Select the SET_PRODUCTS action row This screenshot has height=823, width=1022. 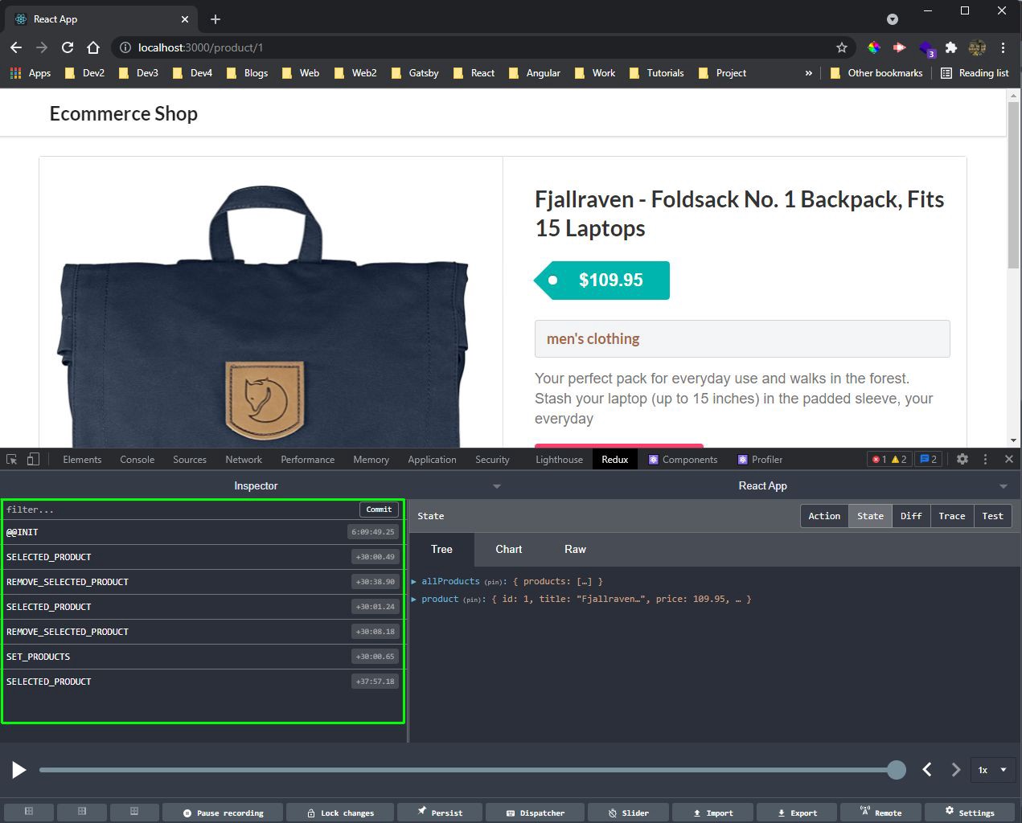(202, 657)
